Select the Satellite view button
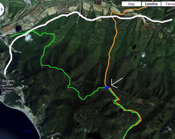 tap(151, 4)
